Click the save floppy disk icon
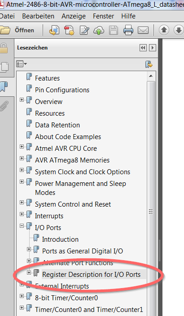Image resolution: width=184 pixels, height=316 pixels. coord(114,30)
